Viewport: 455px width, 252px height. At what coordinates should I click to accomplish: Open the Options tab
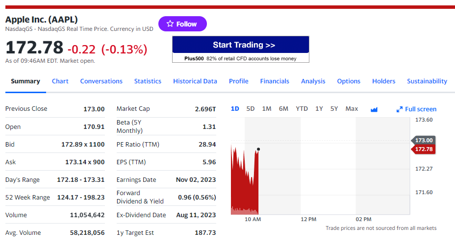[349, 81]
